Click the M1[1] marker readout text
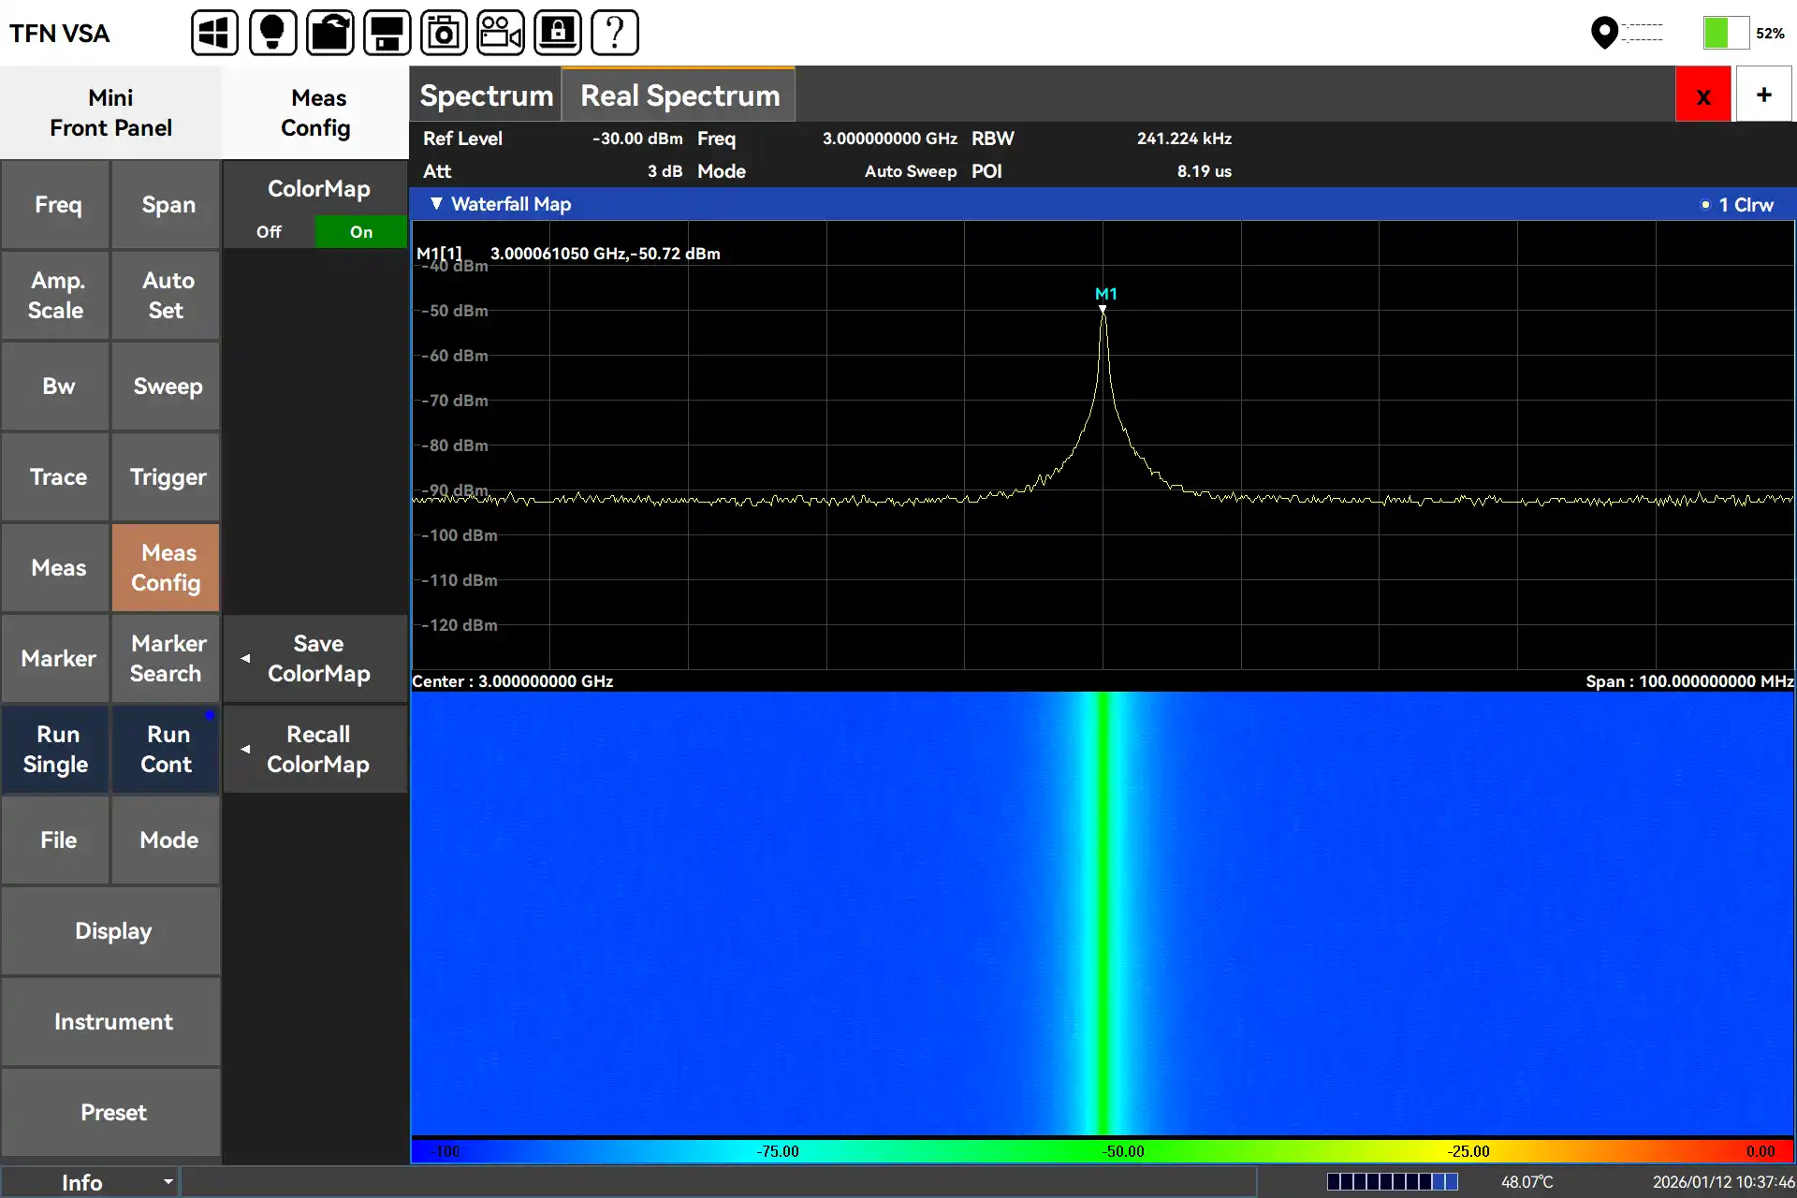Image resolution: width=1797 pixels, height=1198 pixels. (x=568, y=254)
